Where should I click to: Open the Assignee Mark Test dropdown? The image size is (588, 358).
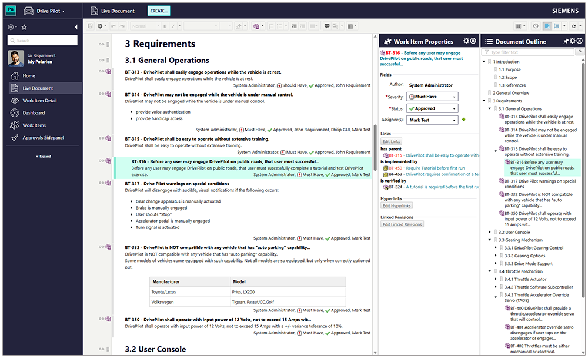pos(432,120)
